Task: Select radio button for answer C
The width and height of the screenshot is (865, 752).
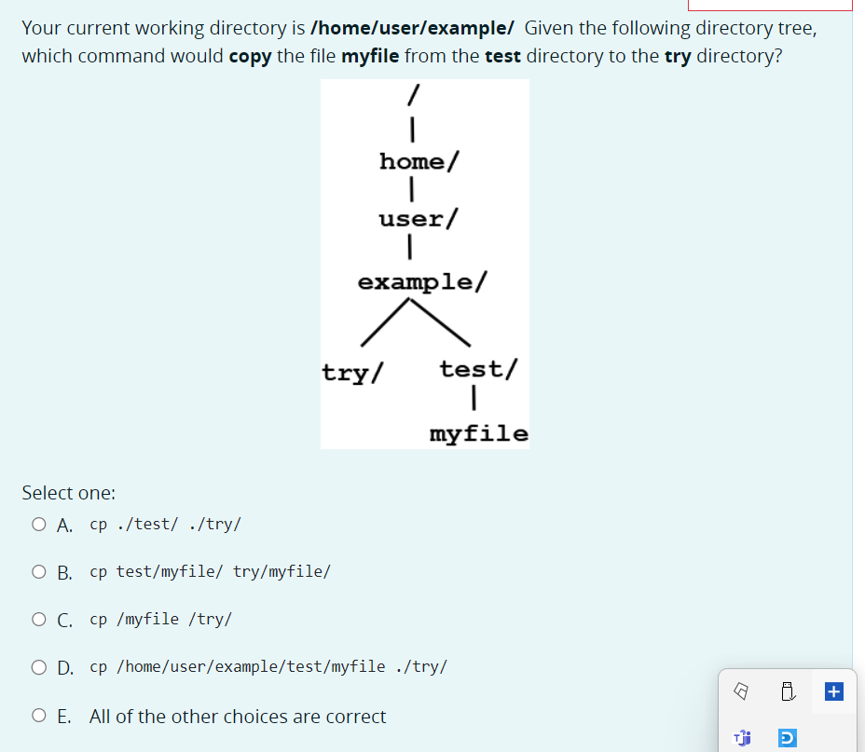Action: pyautogui.click(x=38, y=619)
